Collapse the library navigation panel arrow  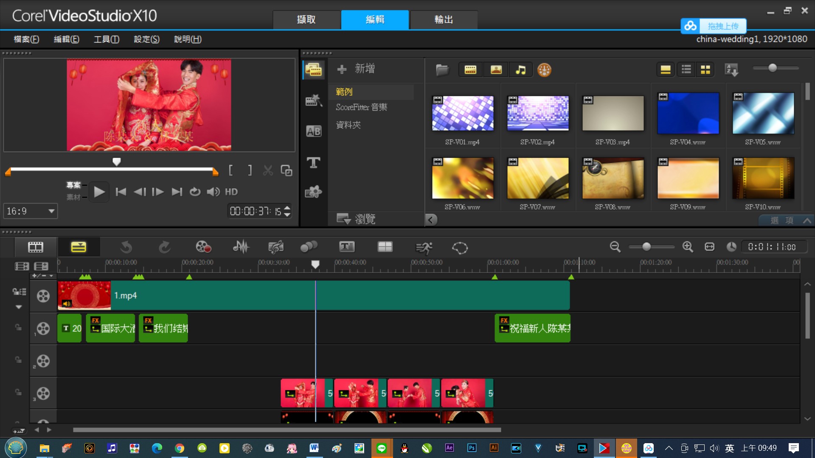(431, 220)
